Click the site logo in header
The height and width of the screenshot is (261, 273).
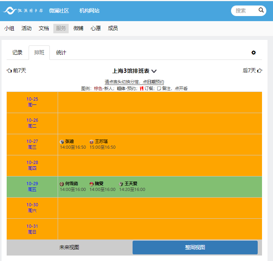click(x=24, y=11)
